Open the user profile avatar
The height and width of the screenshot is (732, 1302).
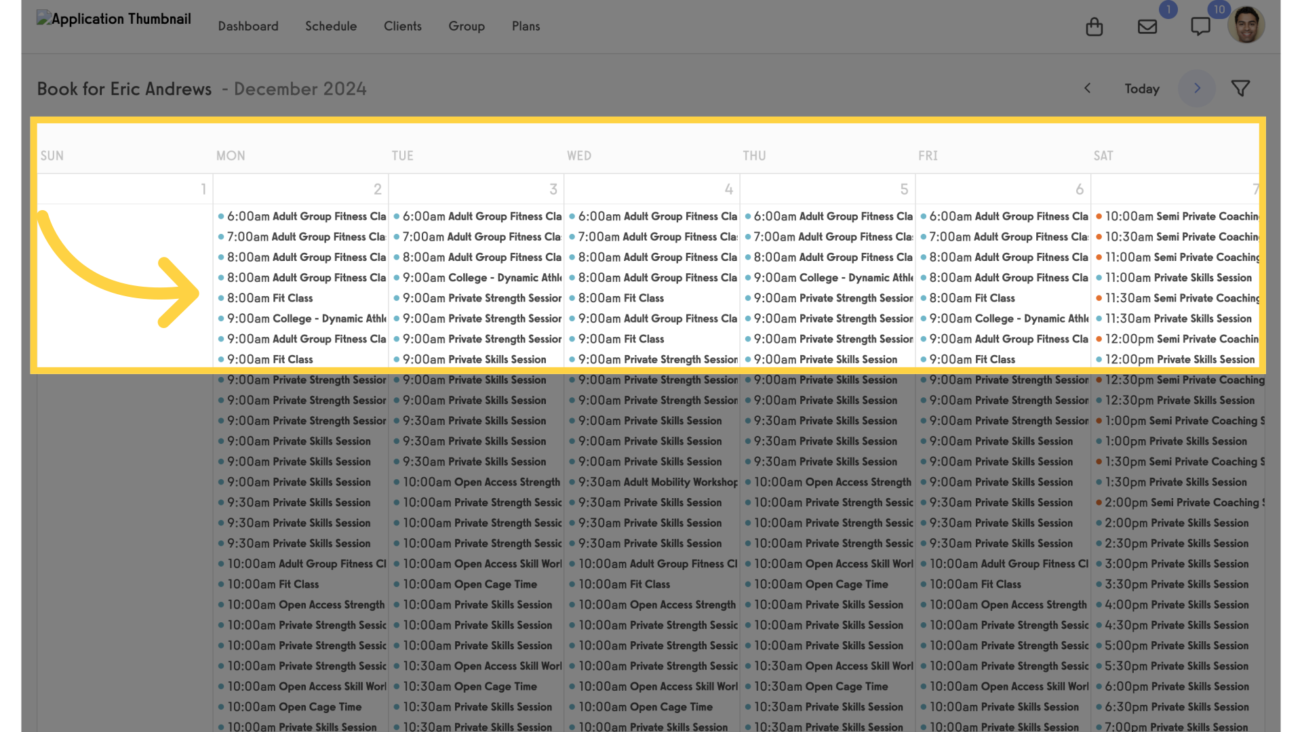click(1246, 25)
